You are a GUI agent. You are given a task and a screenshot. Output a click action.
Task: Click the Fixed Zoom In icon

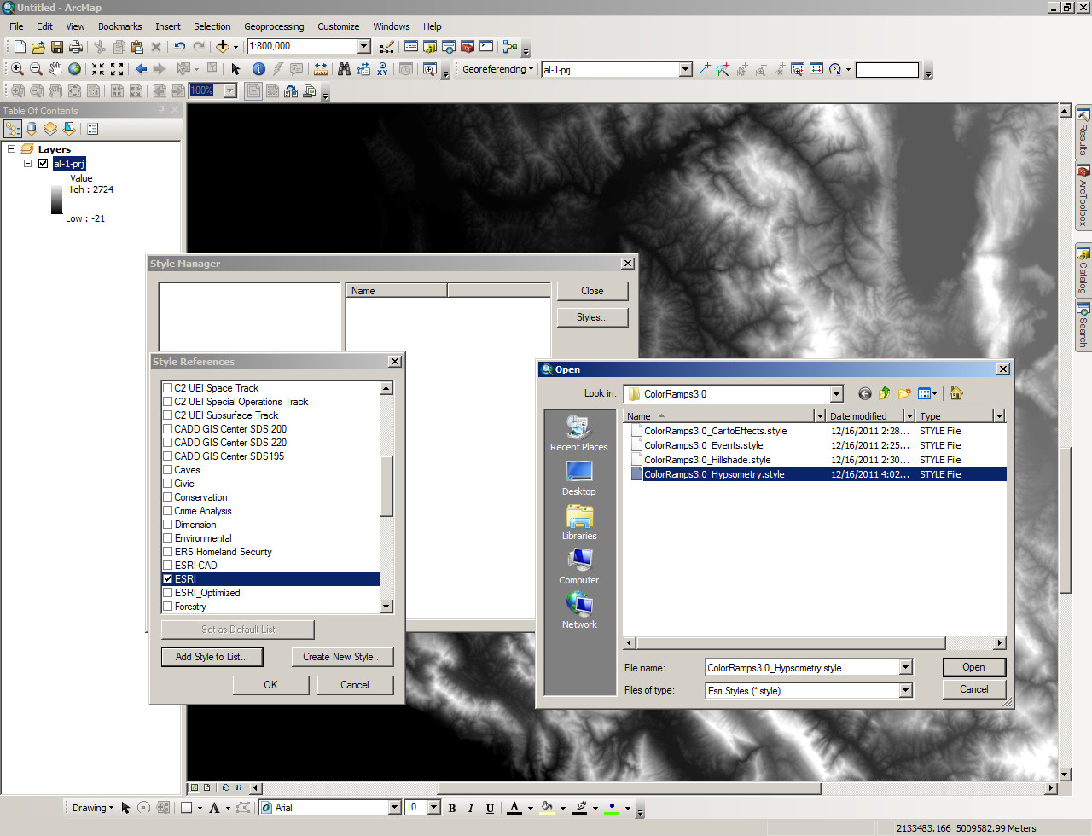98,69
